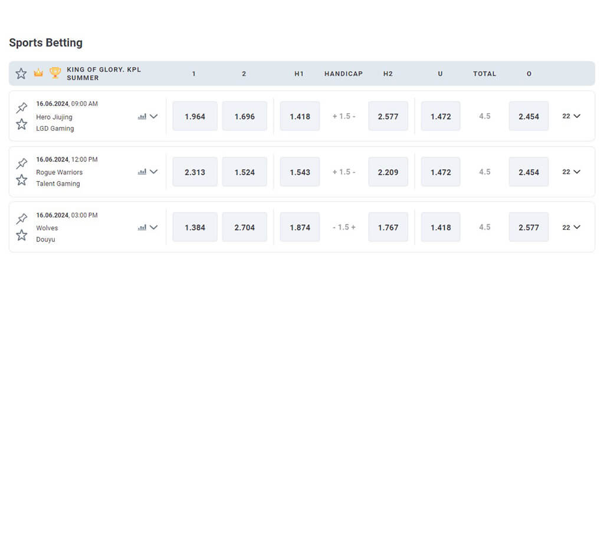Open statistics chart for Hero Jiujing match
604x553 pixels.
(x=142, y=117)
